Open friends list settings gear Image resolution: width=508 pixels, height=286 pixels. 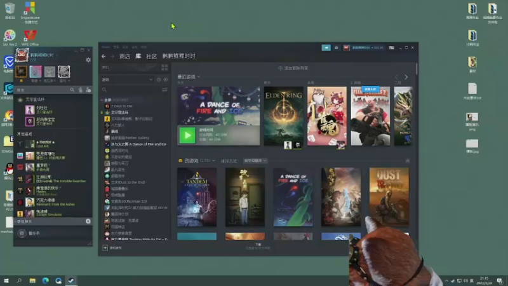pyautogui.click(x=88, y=60)
